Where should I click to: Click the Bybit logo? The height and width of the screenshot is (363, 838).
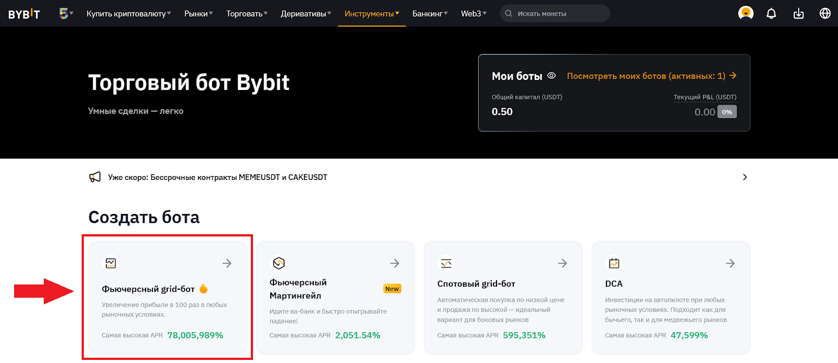point(24,14)
